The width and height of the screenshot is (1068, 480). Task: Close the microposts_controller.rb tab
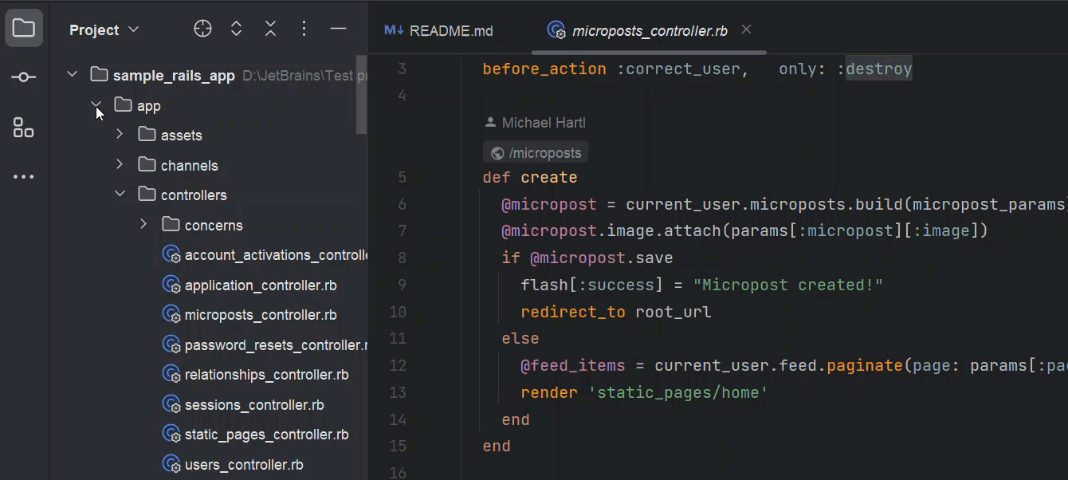(746, 30)
